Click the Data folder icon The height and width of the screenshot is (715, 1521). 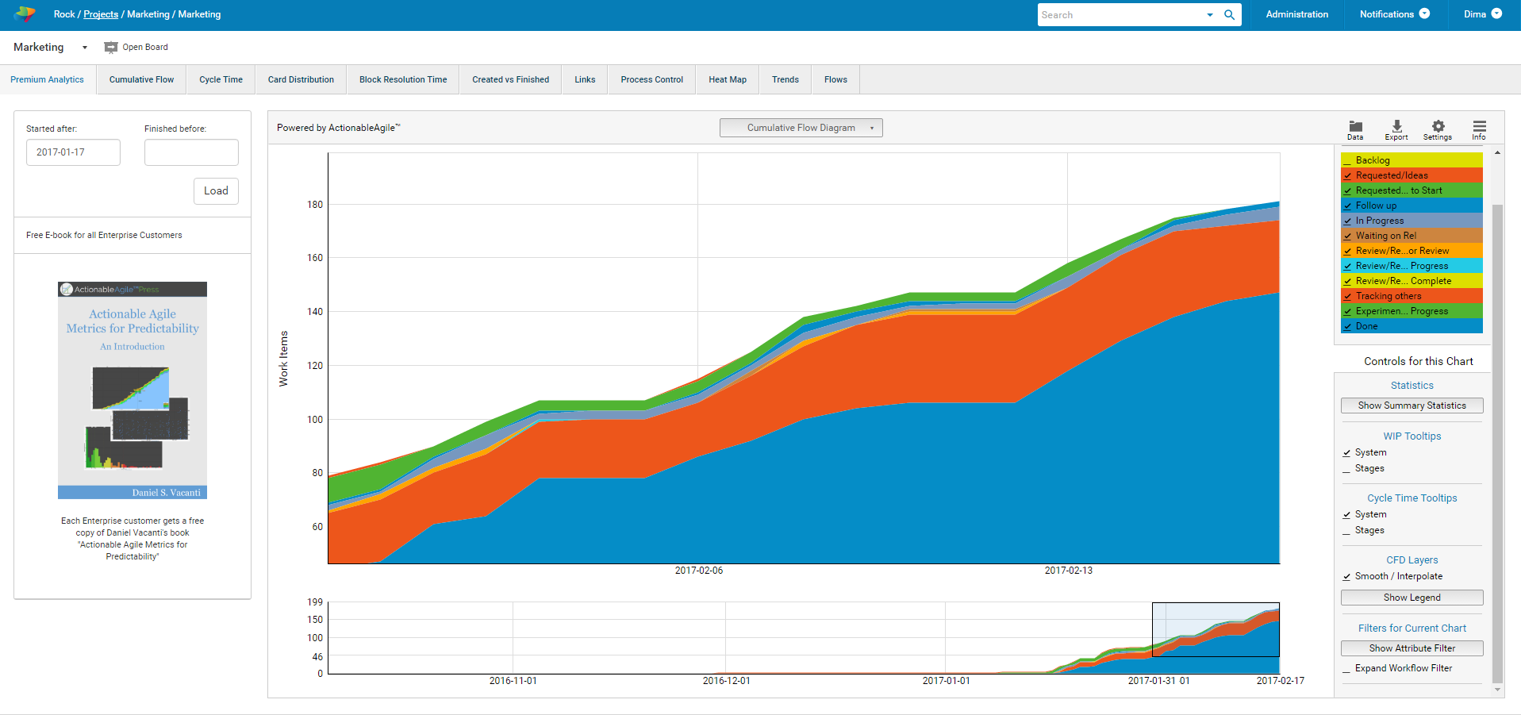(1355, 127)
